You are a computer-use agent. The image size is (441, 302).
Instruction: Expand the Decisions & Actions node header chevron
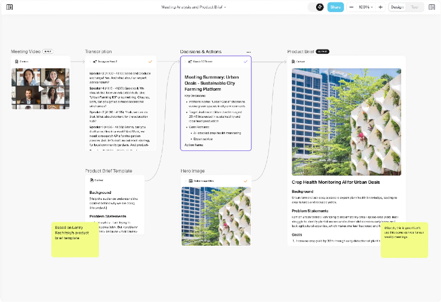point(185,62)
